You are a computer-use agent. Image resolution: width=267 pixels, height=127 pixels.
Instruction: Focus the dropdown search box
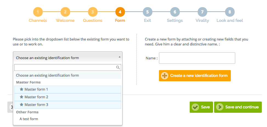(68, 68)
